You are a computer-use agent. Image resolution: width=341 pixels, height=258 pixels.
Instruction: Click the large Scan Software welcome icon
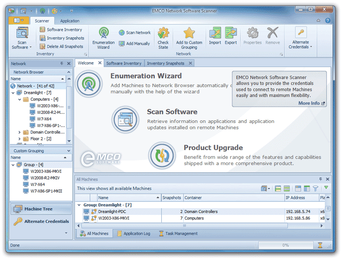(x=125, y=119)
